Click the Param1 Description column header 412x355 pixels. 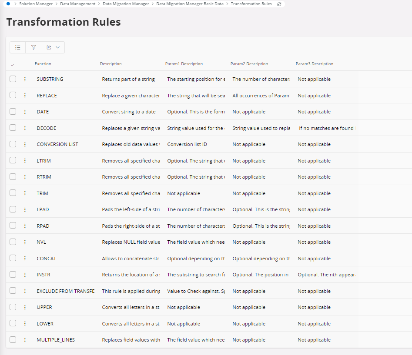tap(184, 64)
